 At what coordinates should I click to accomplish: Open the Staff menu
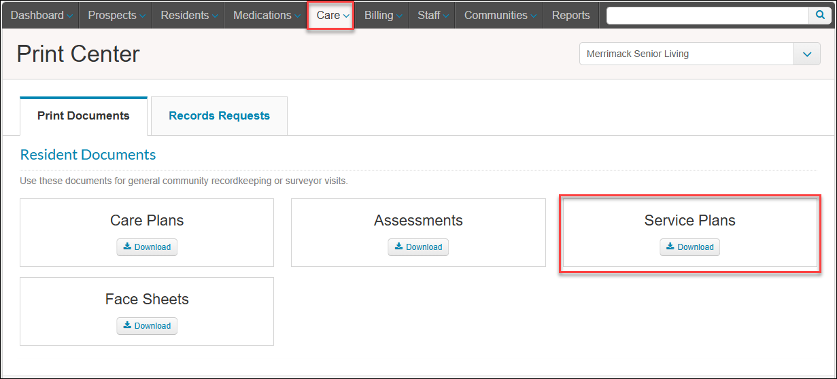pyautogui.click(x=432, y=15)
